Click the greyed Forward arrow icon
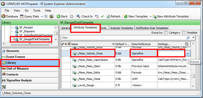Screen dimensions: 203x98 71,16
